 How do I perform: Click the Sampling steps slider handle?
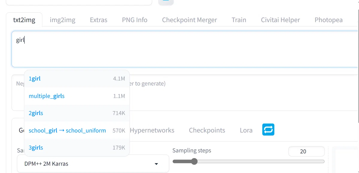pos(194,162)
